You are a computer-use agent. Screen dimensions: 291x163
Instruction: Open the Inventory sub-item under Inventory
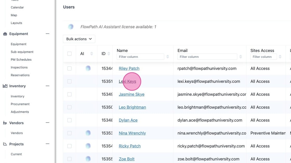[x=17, y=96]
